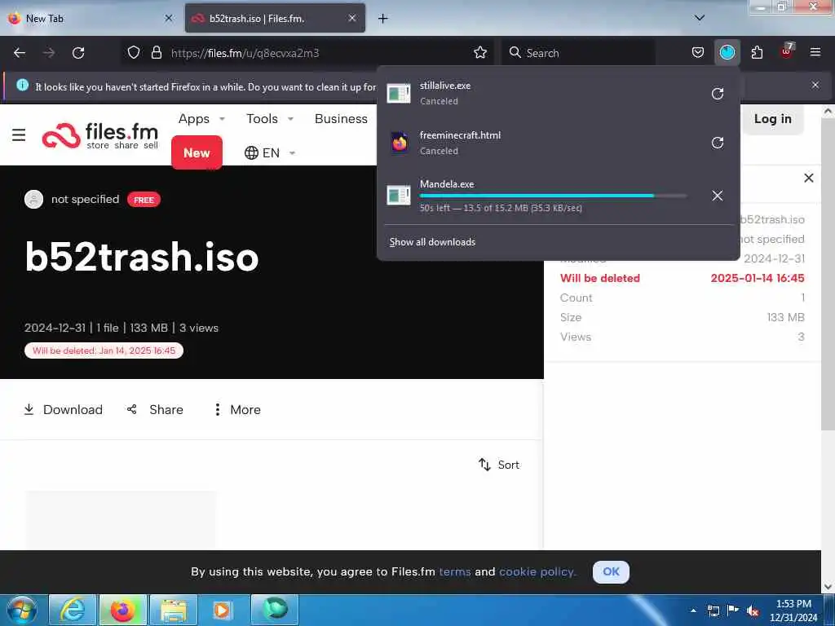
Task: Bookmark this page with the star icon
Action: click(479, 53)
